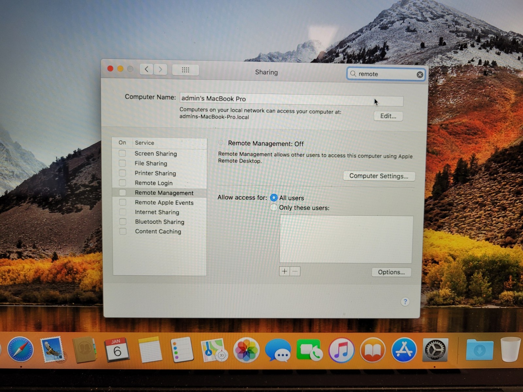Select the All users radio button
The width and height of the screenshot is (523, 392).
pyautogui.click(x=274, y=198)
